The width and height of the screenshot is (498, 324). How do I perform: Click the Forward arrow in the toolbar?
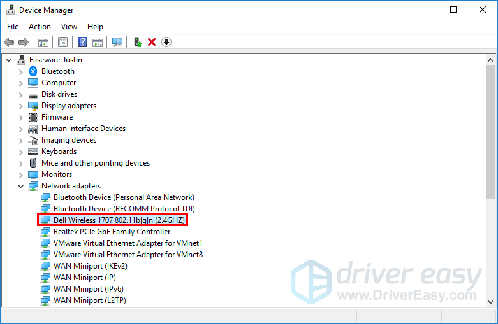[x=24, y=42]
